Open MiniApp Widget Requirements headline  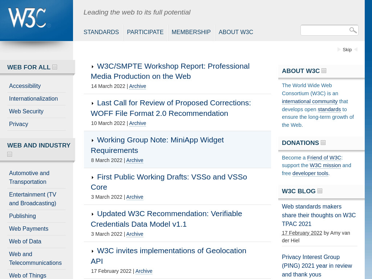157,145
